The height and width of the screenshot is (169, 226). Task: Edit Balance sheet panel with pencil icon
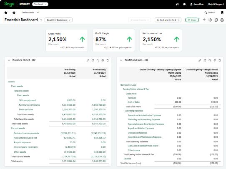pyautogui.click(x=88, y=60)
